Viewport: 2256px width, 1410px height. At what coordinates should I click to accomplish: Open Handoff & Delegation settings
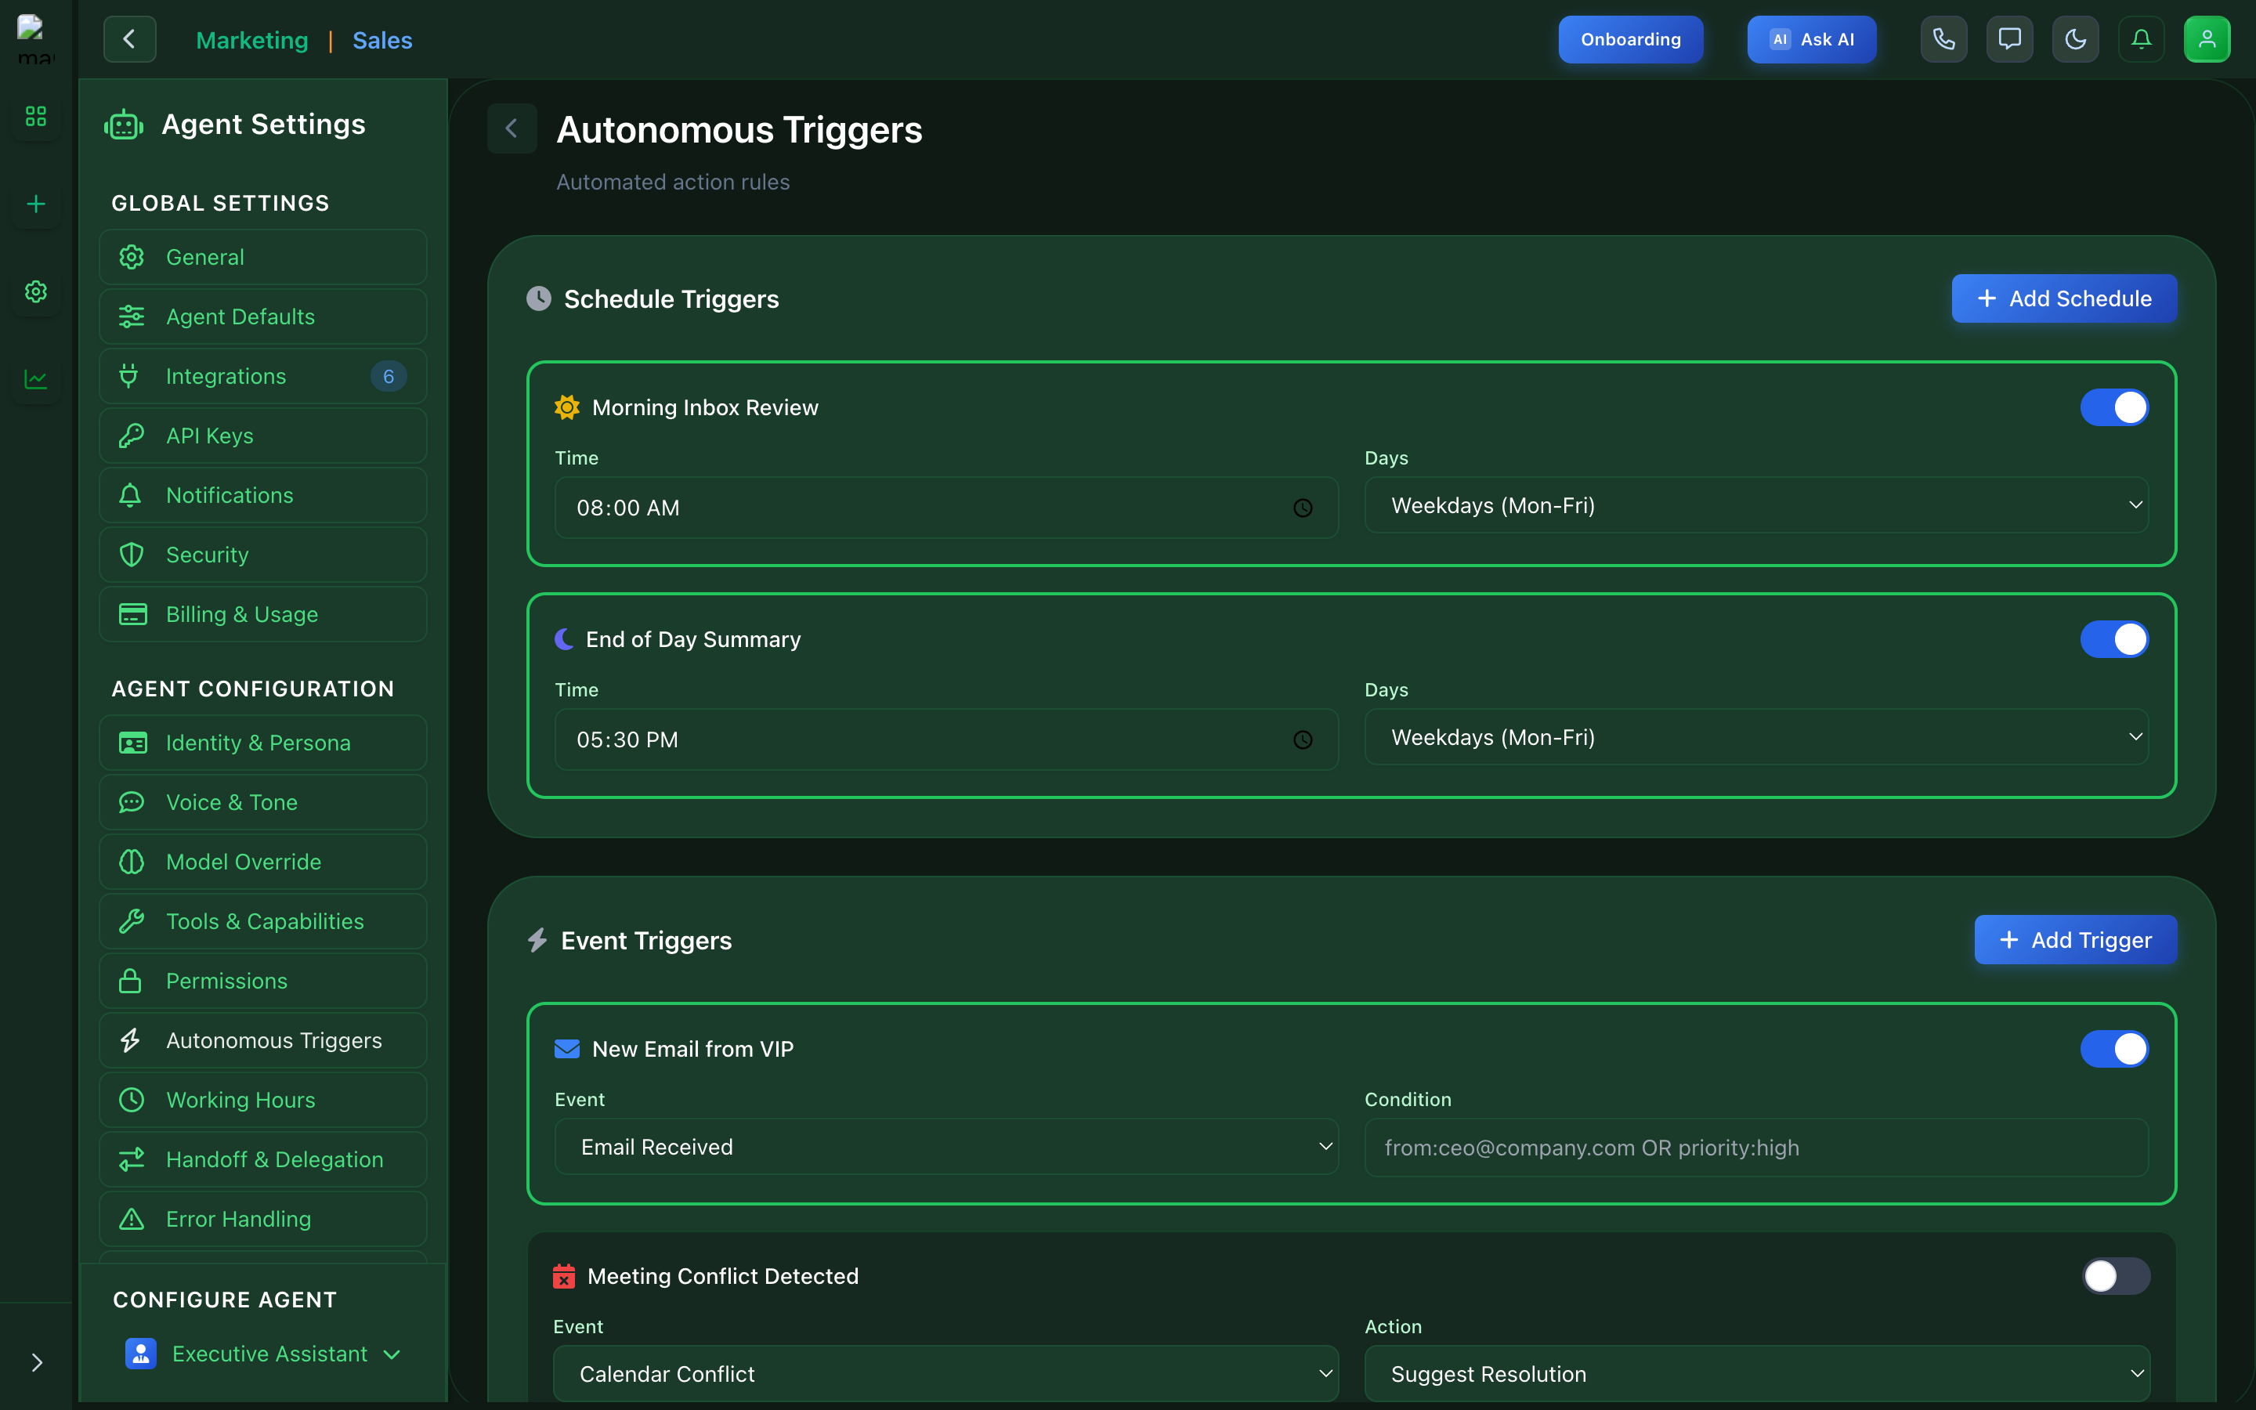click(263, 1159)
